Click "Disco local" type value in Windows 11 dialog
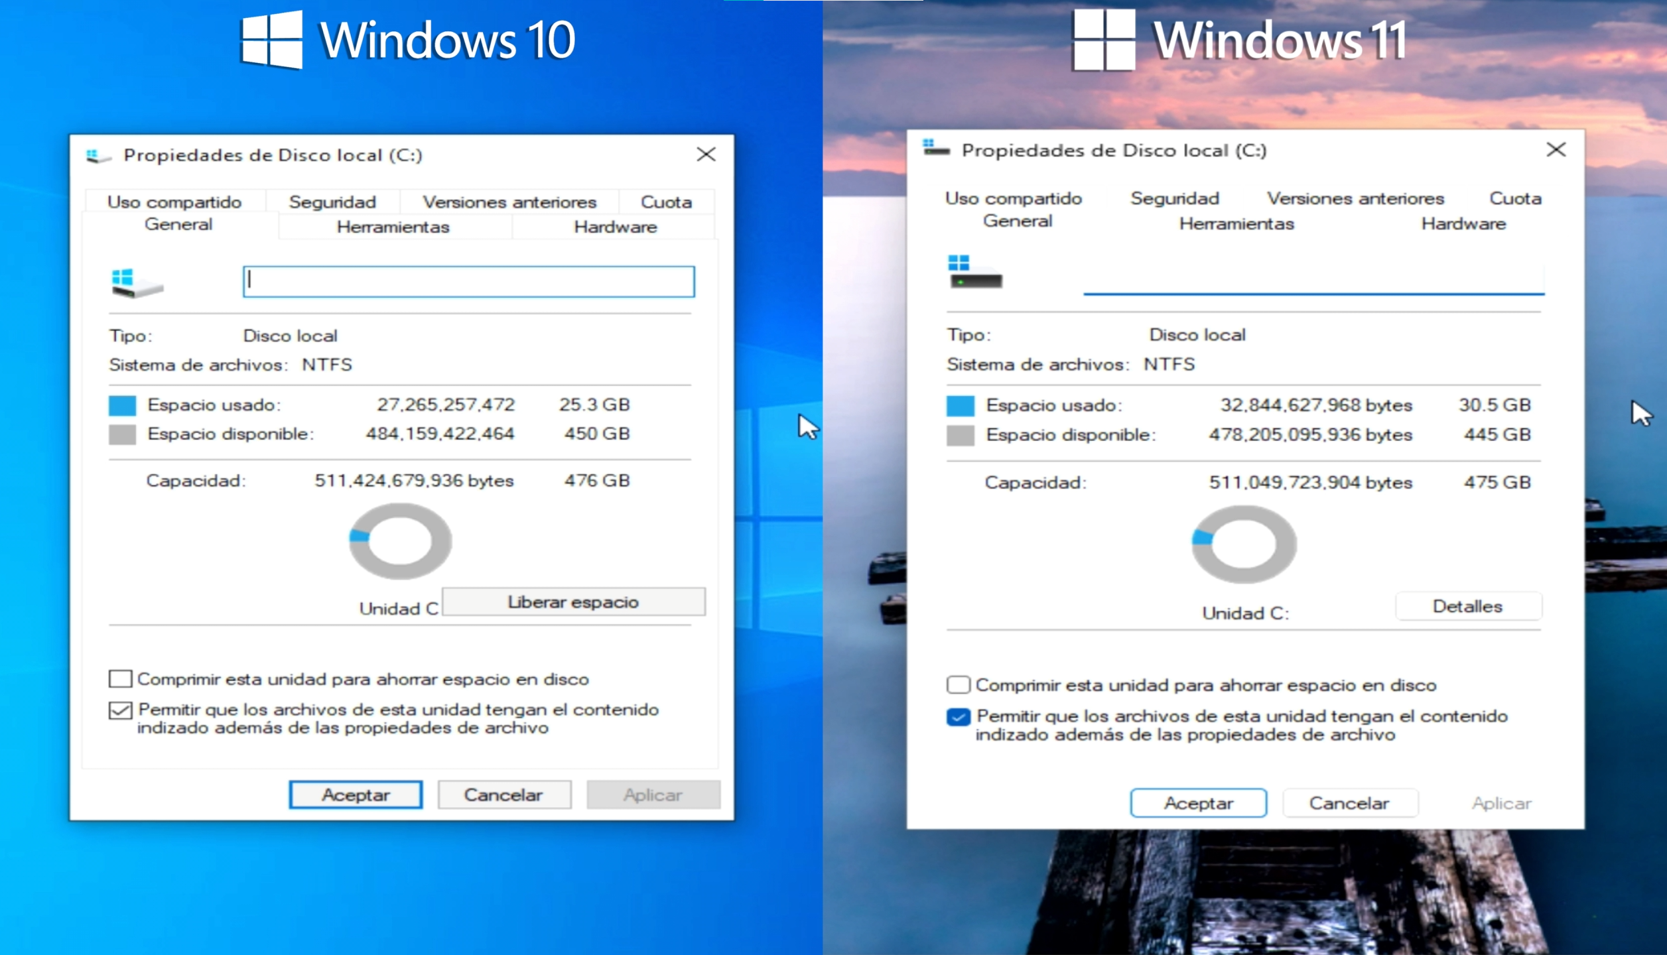Viewport: 1667px width, 955px height. [x=1197, y=335]
